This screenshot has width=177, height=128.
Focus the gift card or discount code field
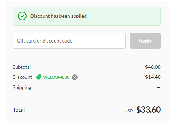click(x=69, y=40)
